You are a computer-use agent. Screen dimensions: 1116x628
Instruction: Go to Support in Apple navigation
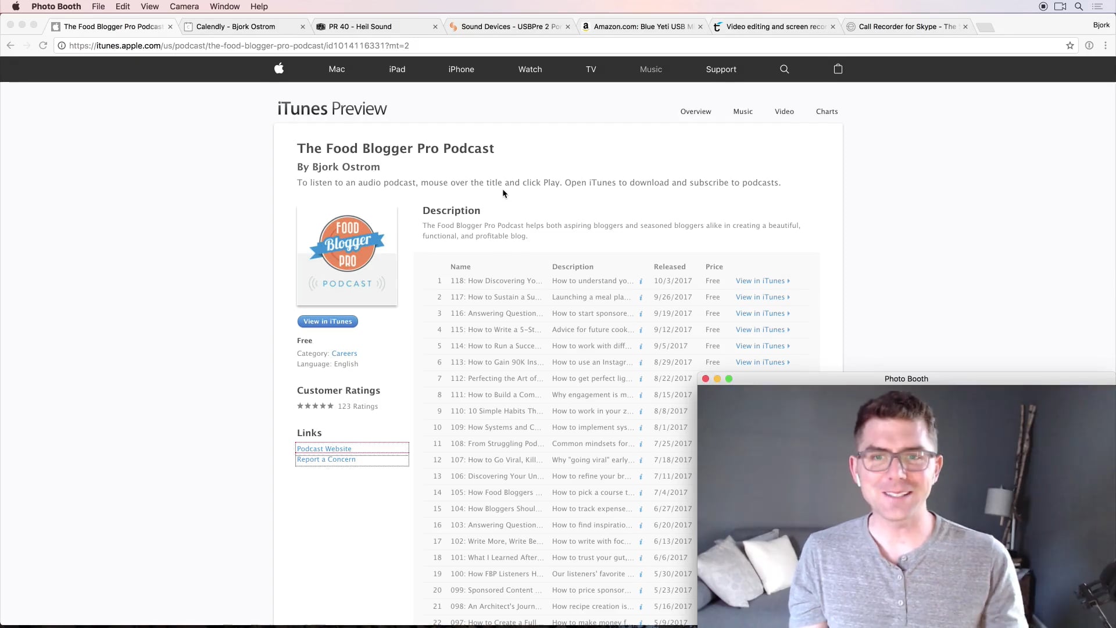point(721,69)
